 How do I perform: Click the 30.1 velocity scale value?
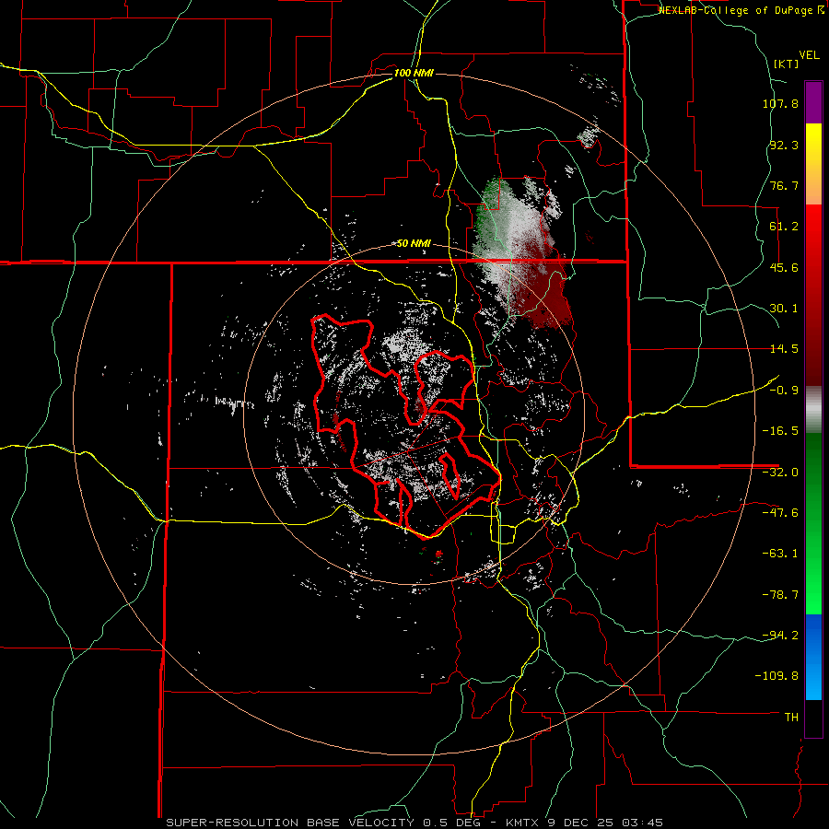tap(784, 309)
